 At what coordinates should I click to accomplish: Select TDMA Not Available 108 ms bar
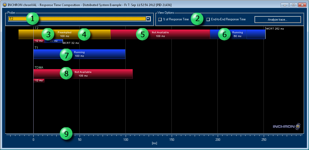[x=83, y=74]
